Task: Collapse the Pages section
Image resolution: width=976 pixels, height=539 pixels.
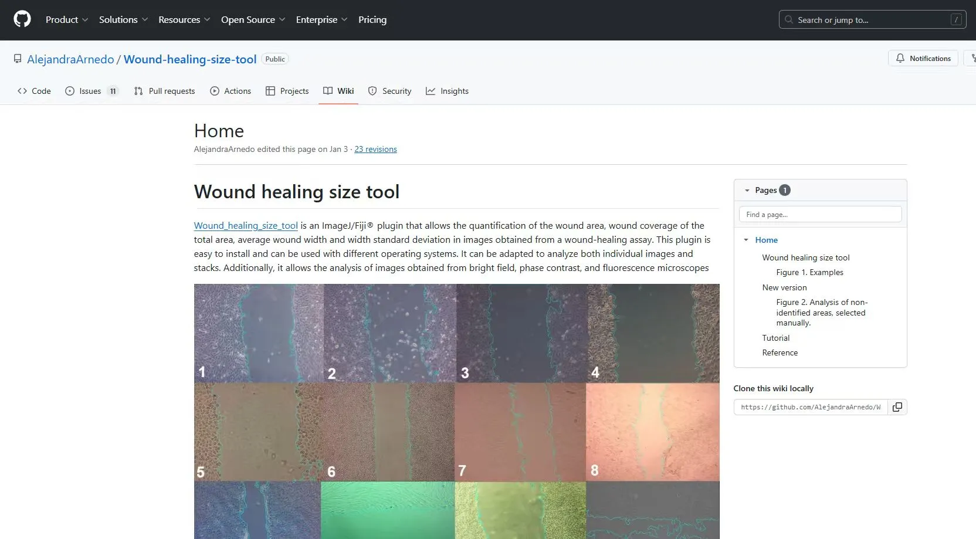Action: 747,190
